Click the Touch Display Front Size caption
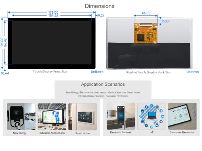This screenshot has width=202, height=151. (x=50, y=72)
